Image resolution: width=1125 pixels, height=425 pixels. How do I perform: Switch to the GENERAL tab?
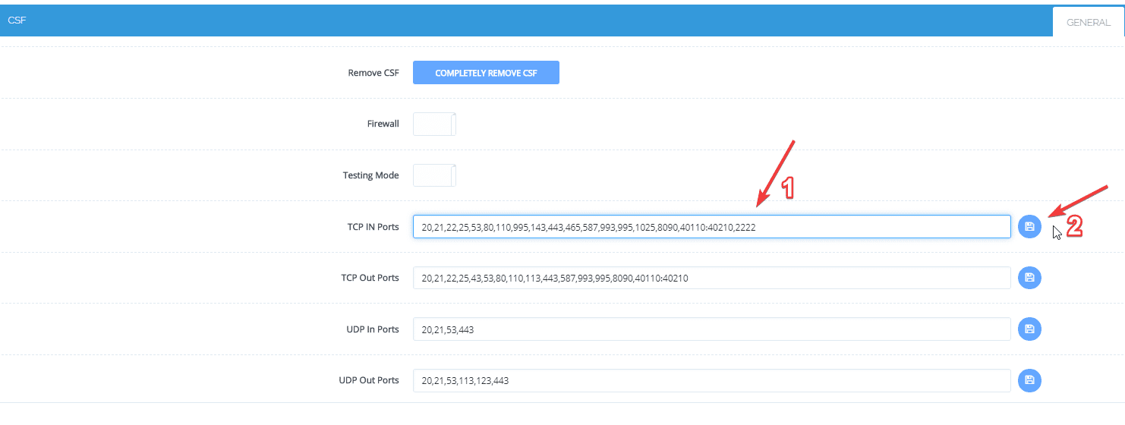[x=1088, y=22]
